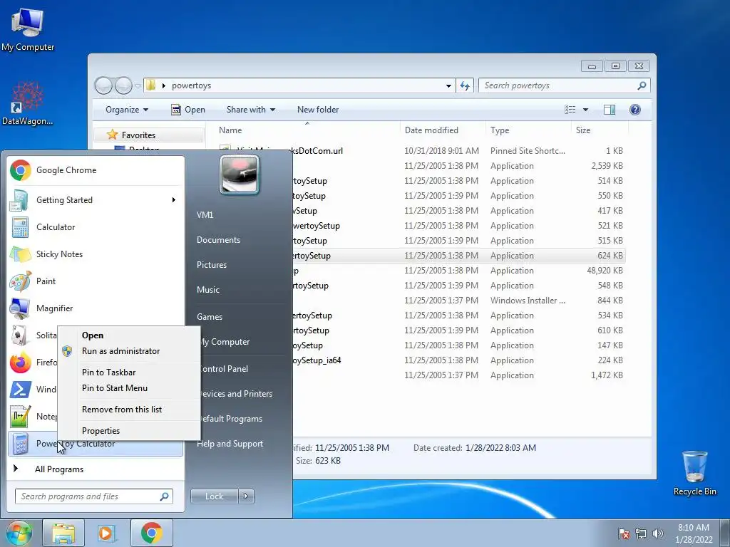
Task: Toggle the preview pane in Explorer
Action: (x=610, y=110)
